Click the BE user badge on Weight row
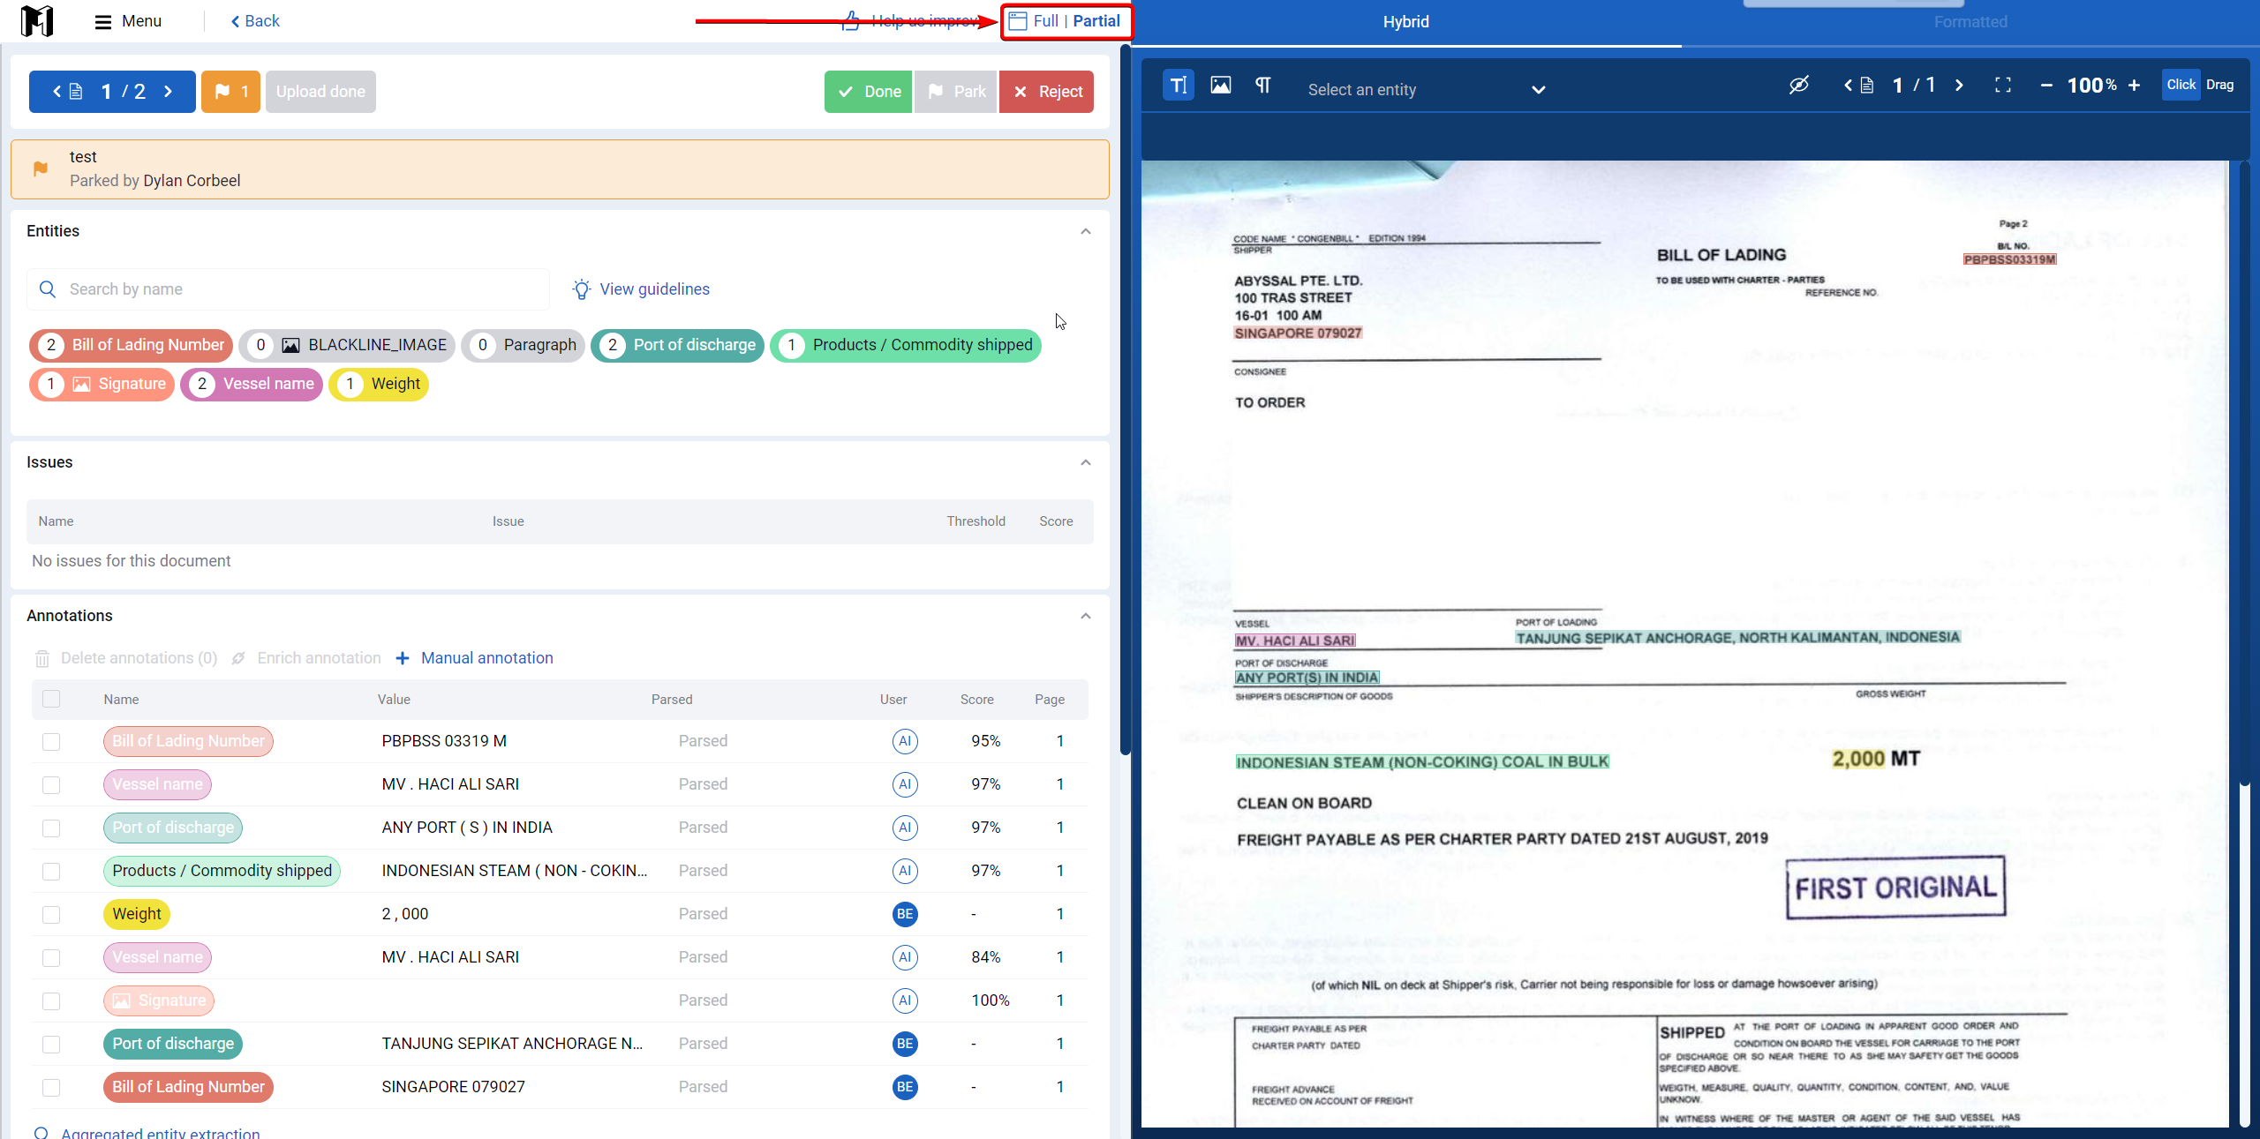This screenshot has height=1139, width=2260. click(x=904, y=914)
